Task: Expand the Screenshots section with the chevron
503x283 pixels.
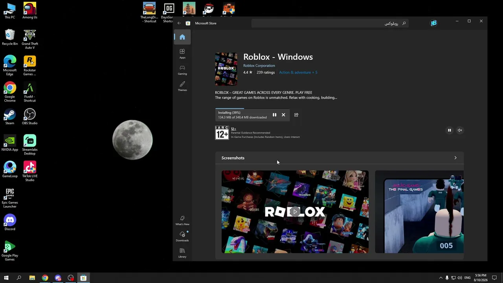Action: click(x=455, y=158)
